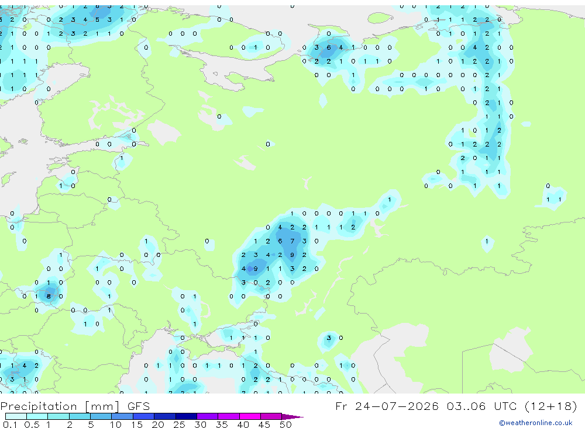This screenshot has height=428, width=585.
Task: Click the "0.1" legend scale label
Action: click(x=10, y=424)
